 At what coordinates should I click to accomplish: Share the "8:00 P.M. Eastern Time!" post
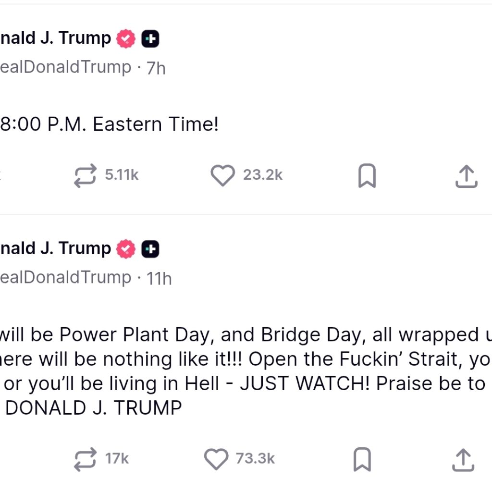[466, 176]
